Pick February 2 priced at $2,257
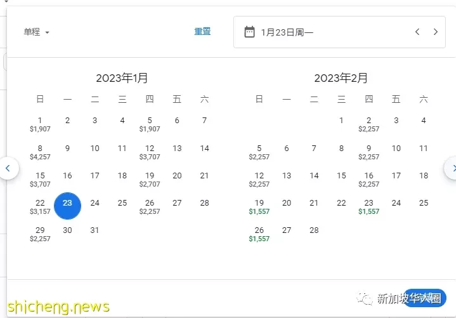The image size is (456, 318). pos(368,124)
